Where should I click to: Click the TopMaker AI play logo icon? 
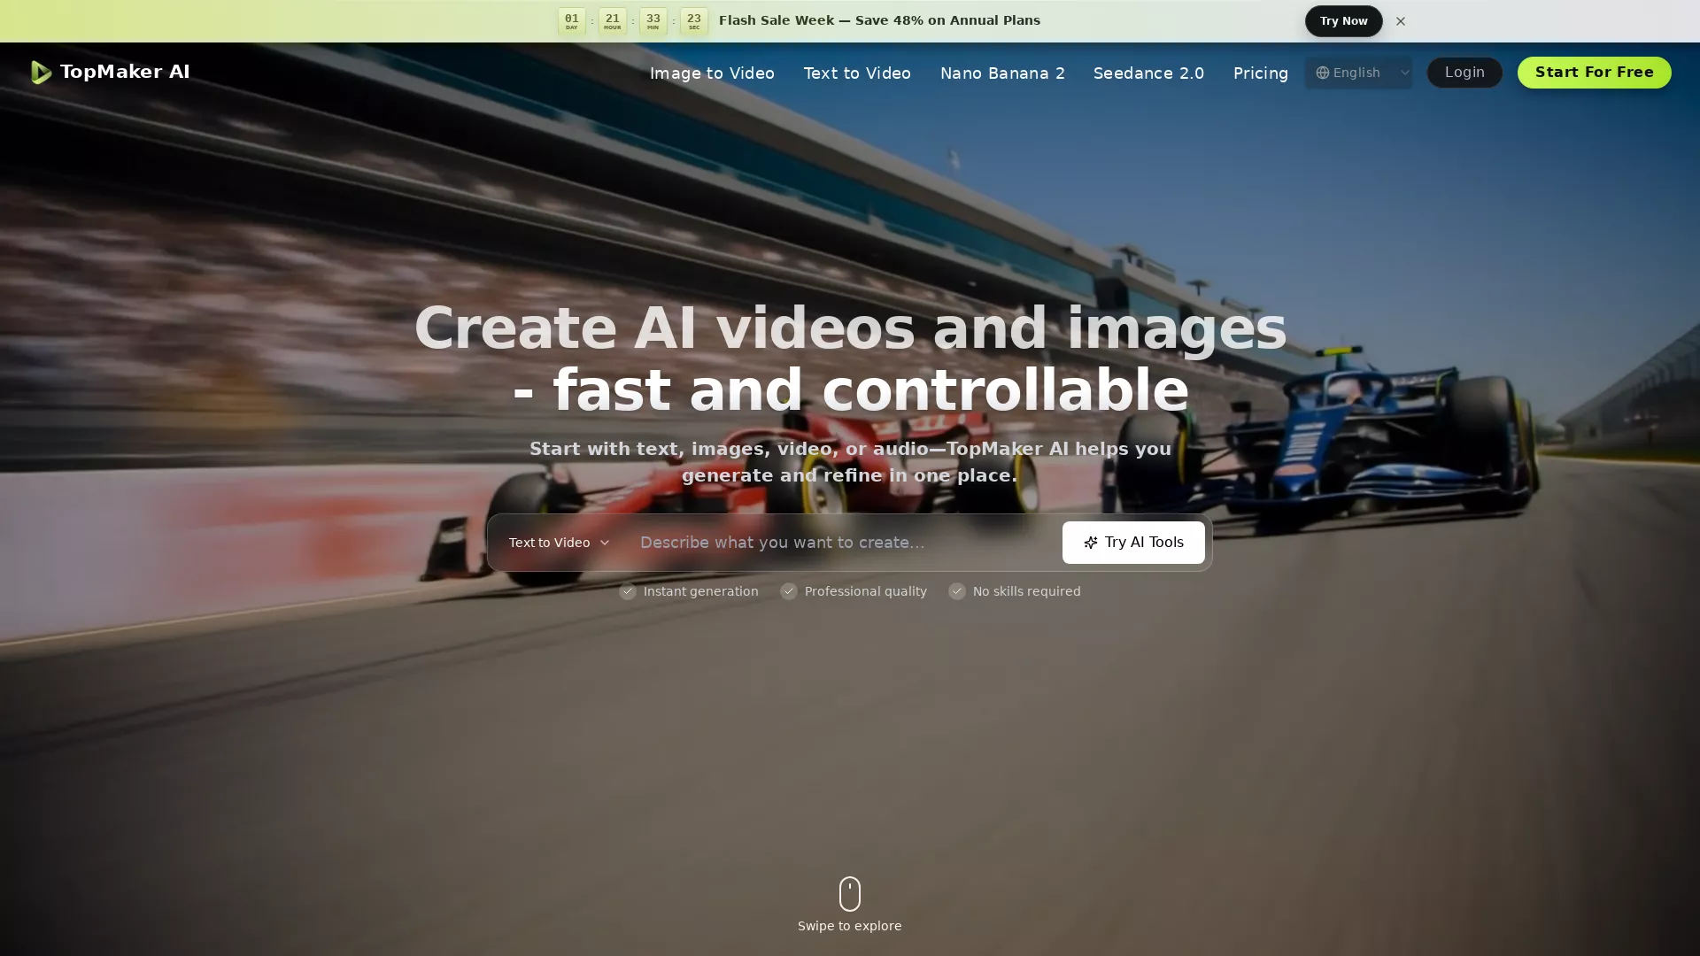(41, 73)
